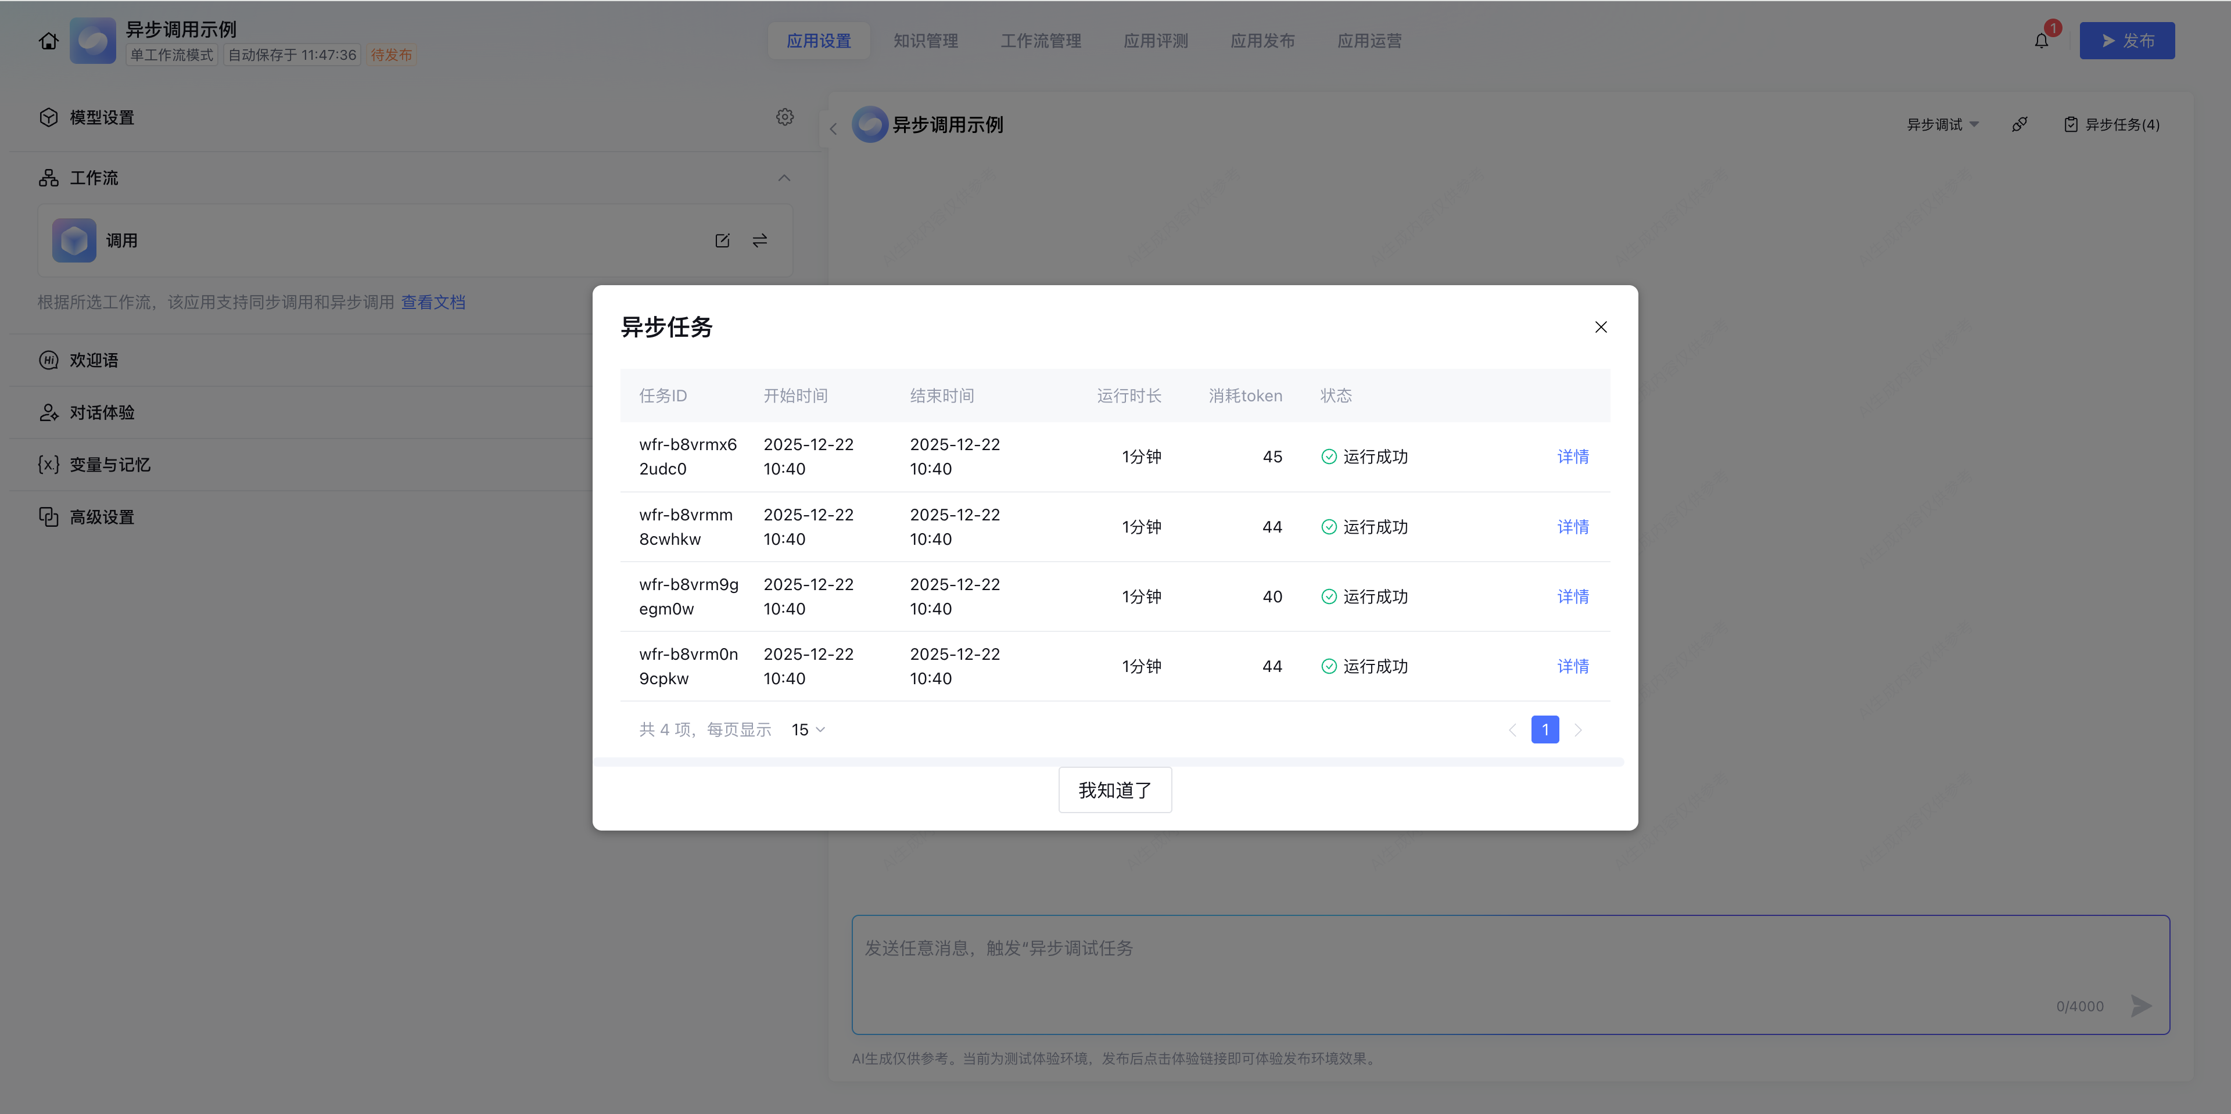Image resolution: width=2231 pixels, height=1114 pixels.
Task: Click the 查看文档 link
Action: pyautogui.click(x=433, y=302)
